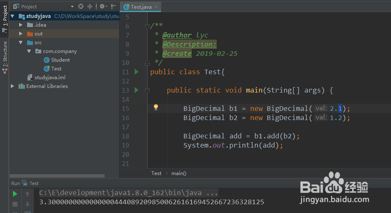Click the up stack trace arrow

tap(28, 194)
